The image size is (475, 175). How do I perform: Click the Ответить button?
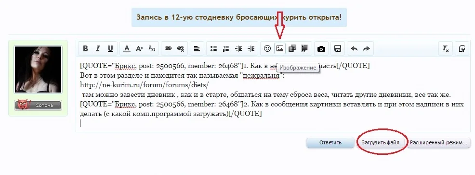pyautogui.click(x=330, y=142)
